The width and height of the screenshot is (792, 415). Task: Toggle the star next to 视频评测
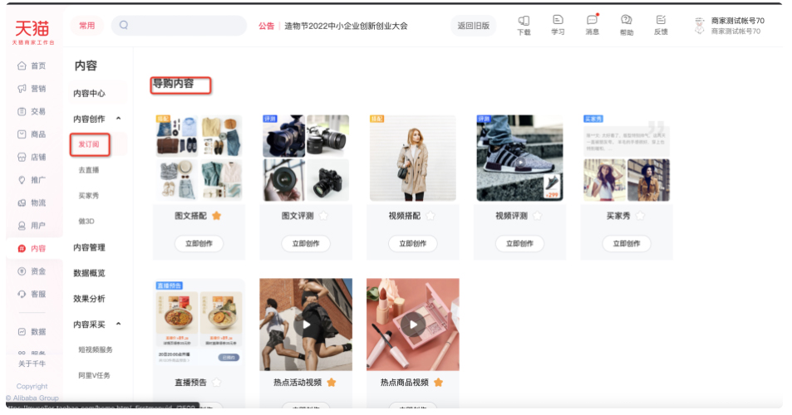click(538, 216)
